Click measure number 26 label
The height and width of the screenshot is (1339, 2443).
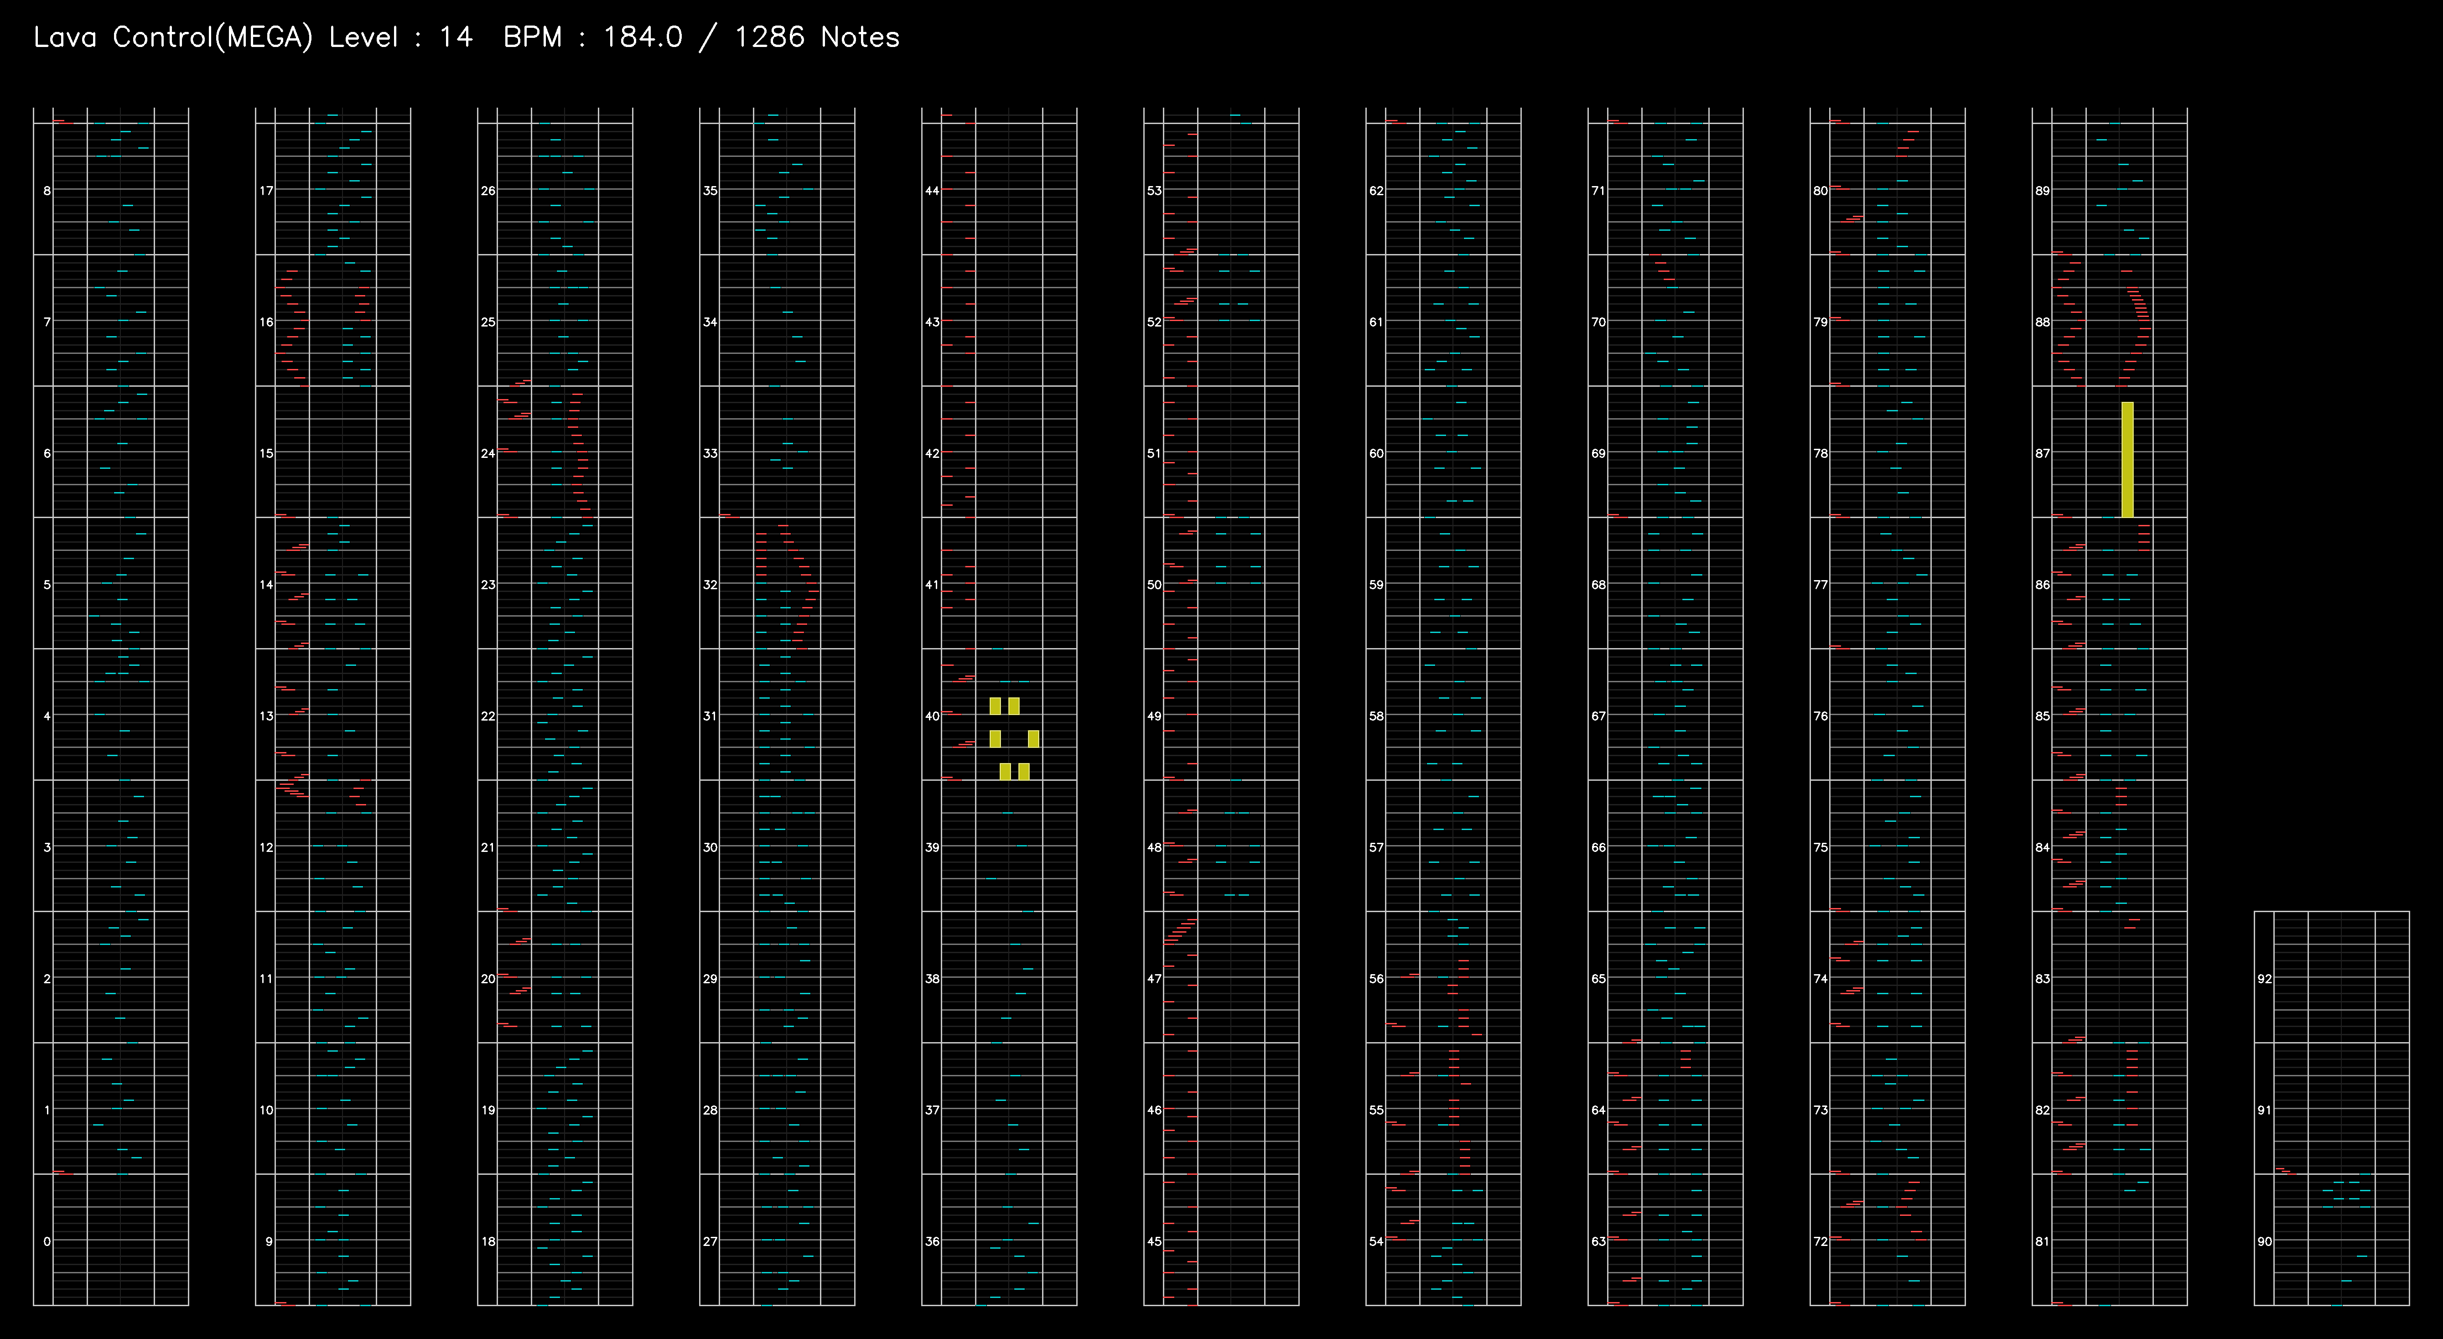488,191
